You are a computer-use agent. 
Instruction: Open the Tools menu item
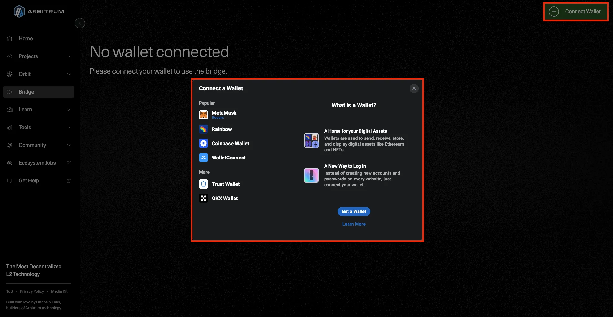pyautogui.click(x=38, y=128)
